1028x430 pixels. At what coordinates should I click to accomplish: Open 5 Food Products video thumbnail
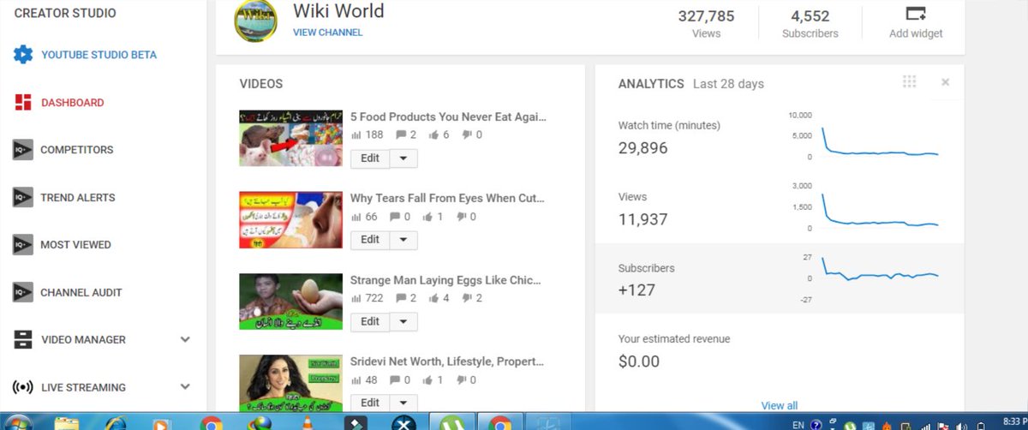(291, 138)
